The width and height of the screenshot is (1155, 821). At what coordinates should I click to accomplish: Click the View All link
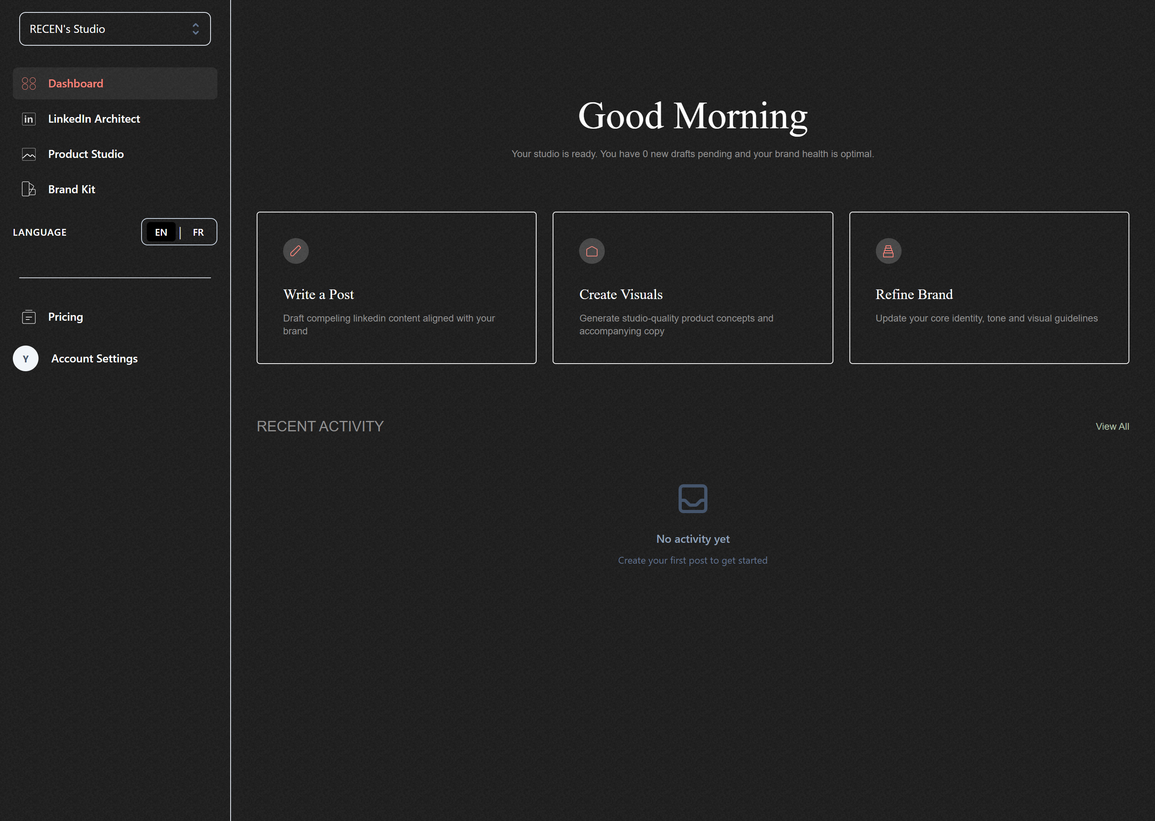click(x=1112, y=426)
